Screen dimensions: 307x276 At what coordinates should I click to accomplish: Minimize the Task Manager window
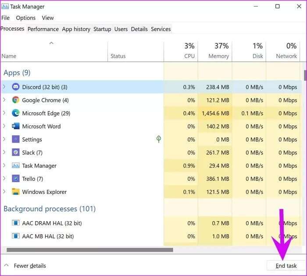point(256,6)
